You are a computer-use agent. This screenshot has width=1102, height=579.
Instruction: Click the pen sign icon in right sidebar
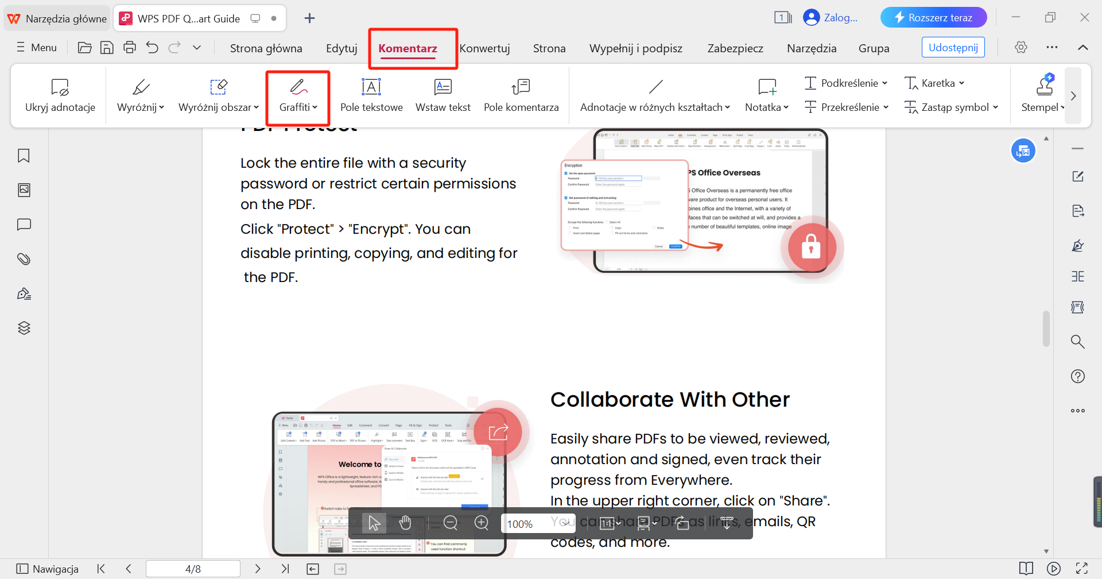1078,246
